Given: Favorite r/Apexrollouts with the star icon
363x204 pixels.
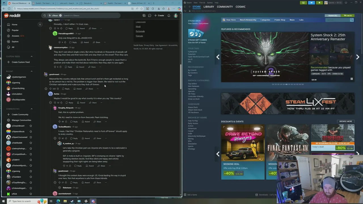Looking at the screenshot, I should 31,131.
